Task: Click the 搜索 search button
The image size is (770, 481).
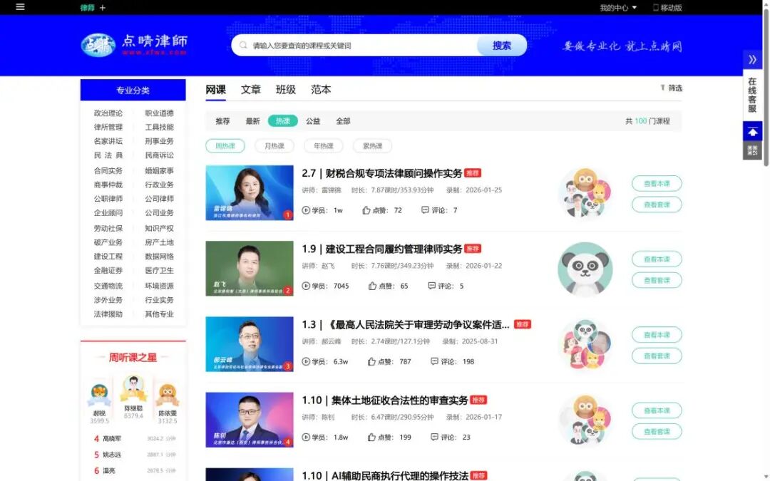Action: pos(501,44)
